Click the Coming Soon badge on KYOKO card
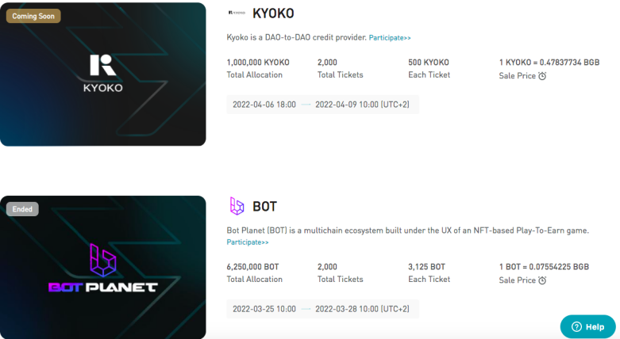Viewport: 620px width, 339px height. [33, 16]
